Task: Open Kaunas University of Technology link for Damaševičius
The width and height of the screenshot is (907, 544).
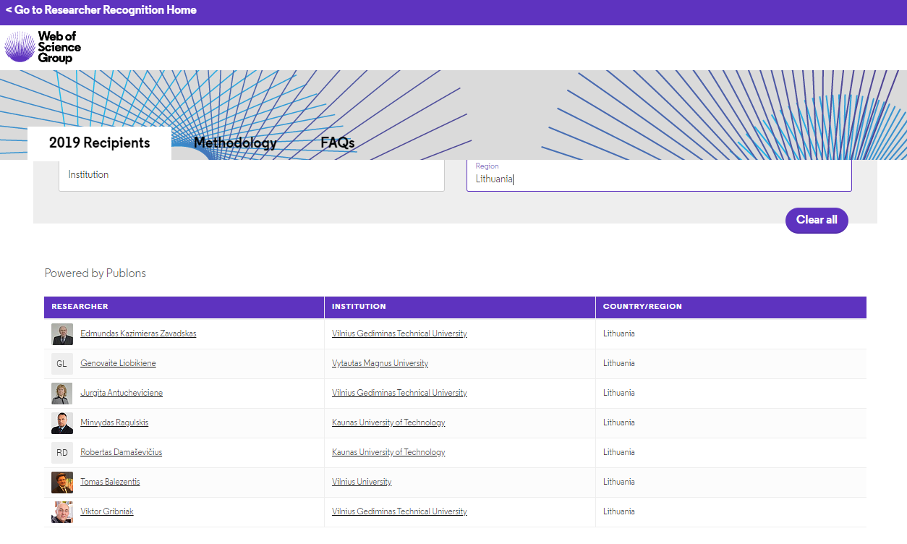Action: tap(388, 452)
